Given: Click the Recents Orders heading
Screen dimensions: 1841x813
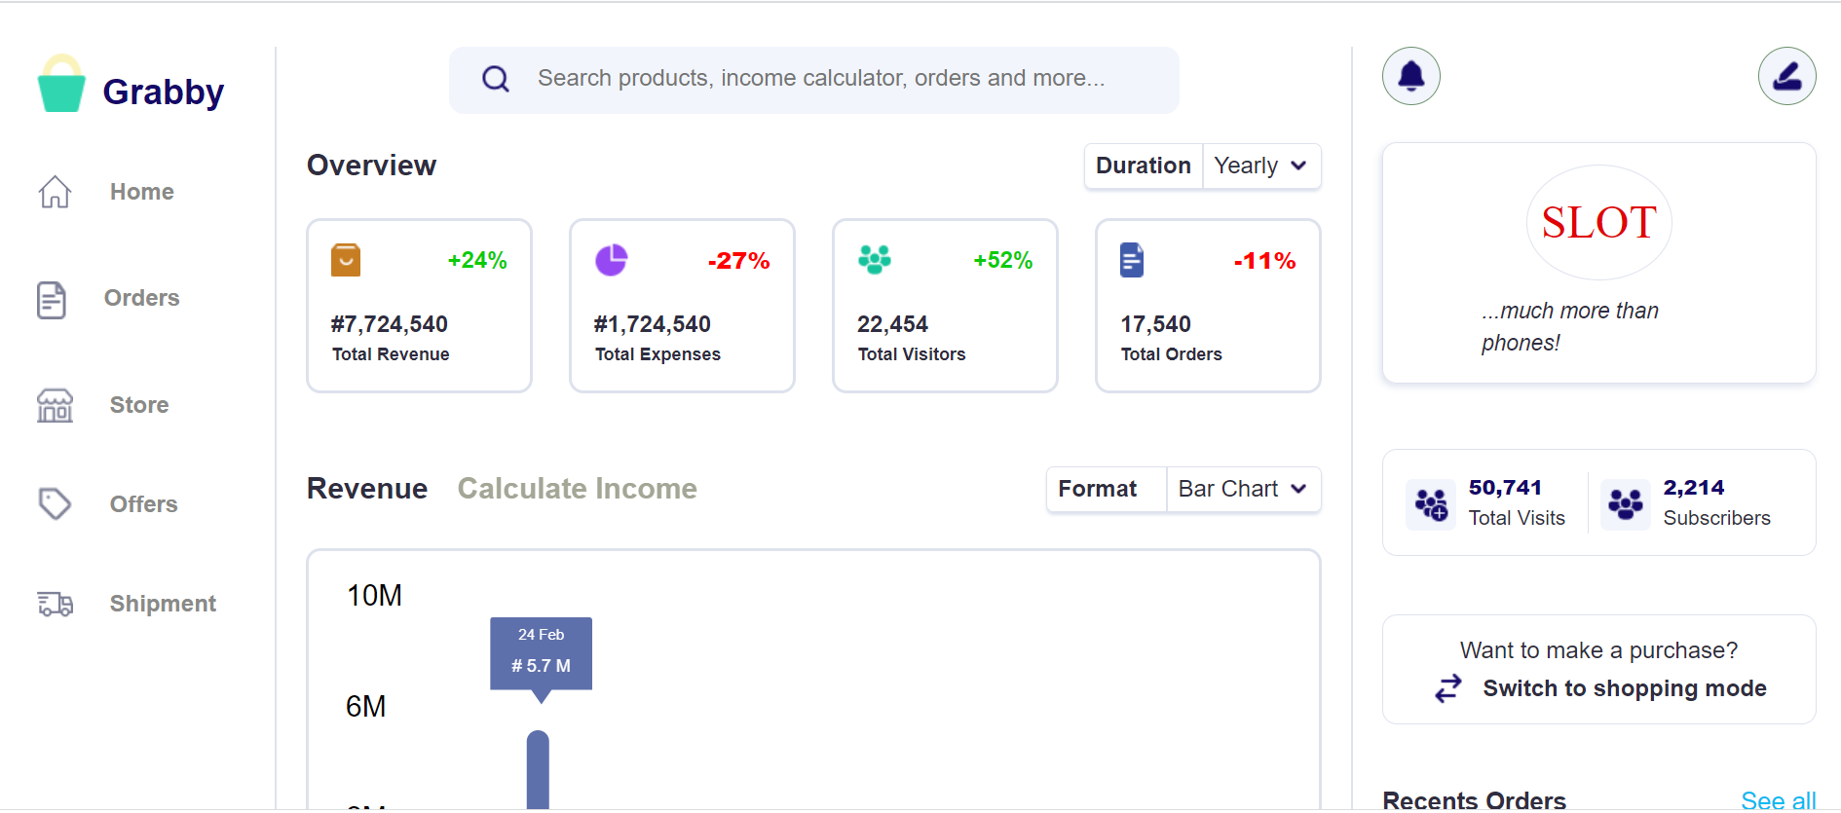Looking at the screenshot, I should [x=1475, y=800].
